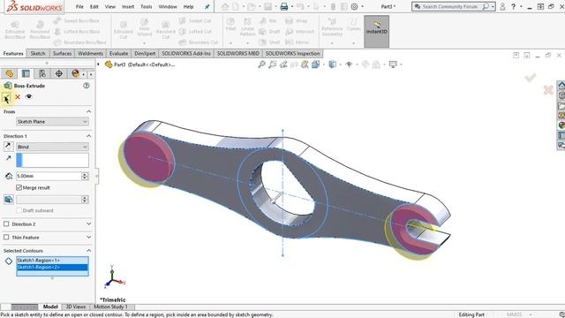Enable the Thin Feature checkbox
The height and width of the screenshot is (318, 565).
(6, 238)
